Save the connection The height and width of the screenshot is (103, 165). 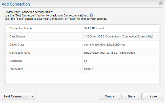click(153, 96)
